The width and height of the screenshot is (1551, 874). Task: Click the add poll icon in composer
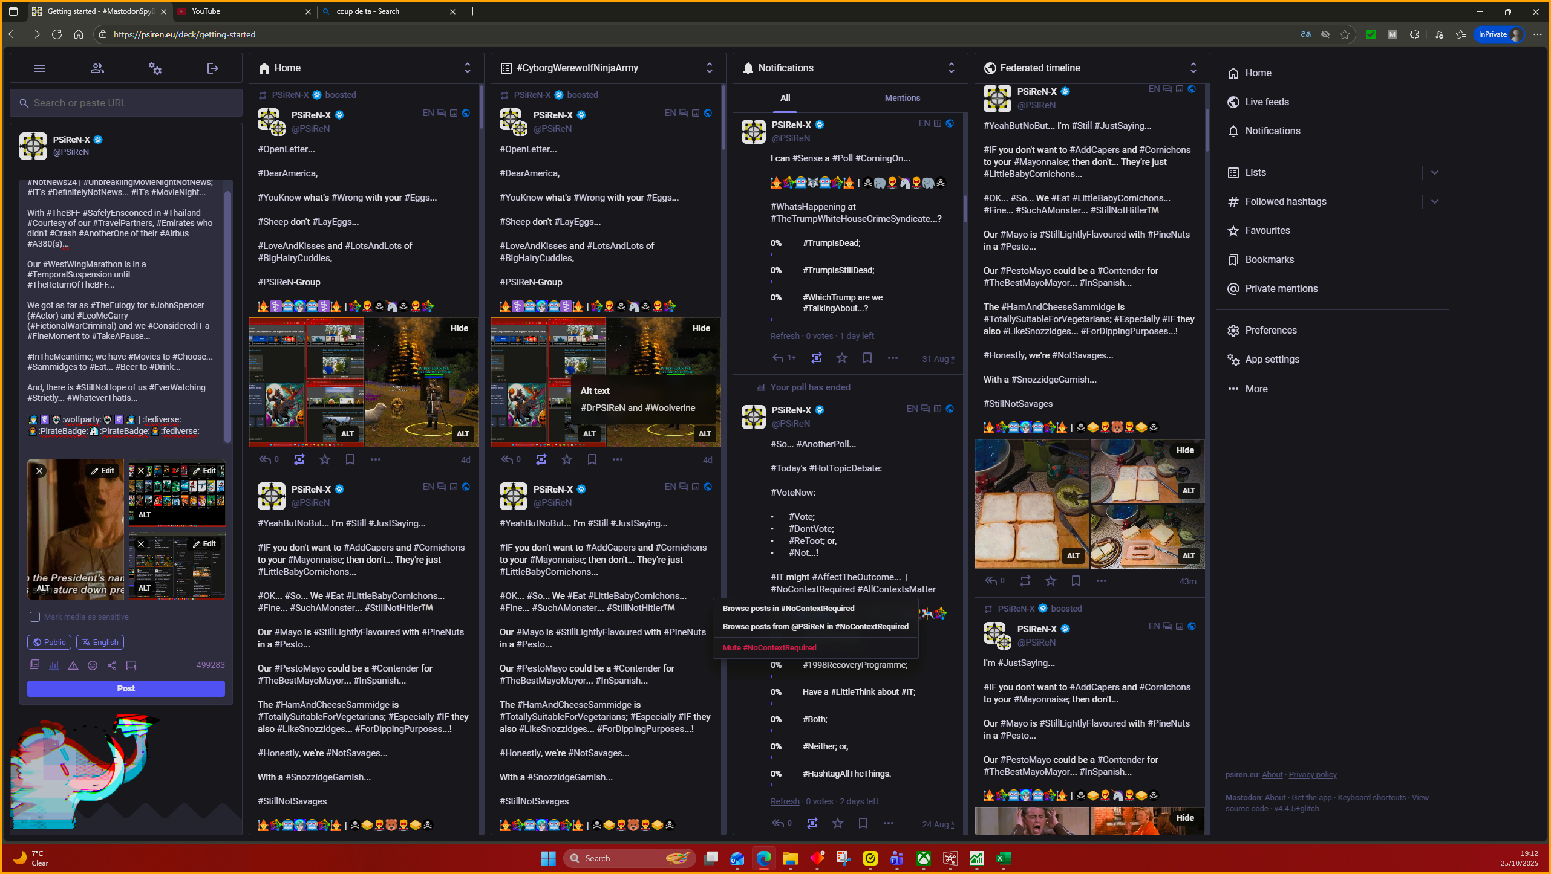(x=54, y=665)
